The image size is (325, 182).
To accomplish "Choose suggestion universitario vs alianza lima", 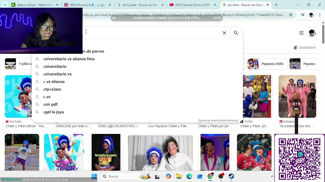I will (137, 59).
